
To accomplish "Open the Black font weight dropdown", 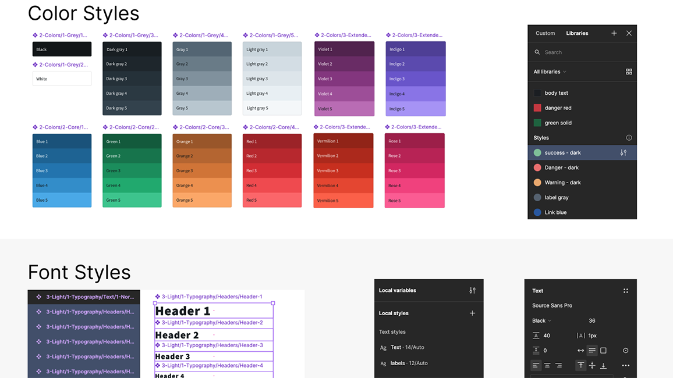I will [541, 320].
